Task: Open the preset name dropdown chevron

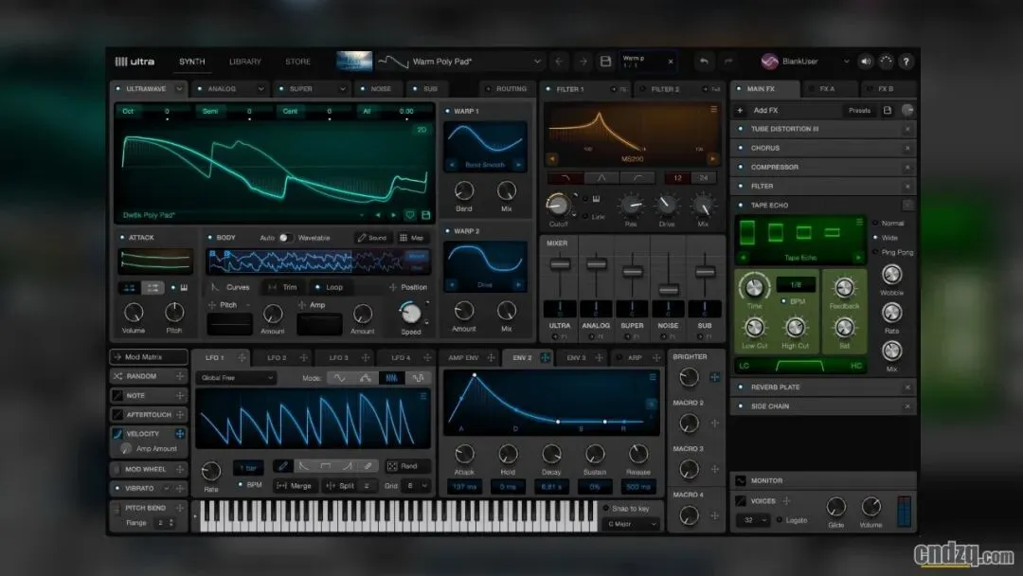Action: point(537,62)
